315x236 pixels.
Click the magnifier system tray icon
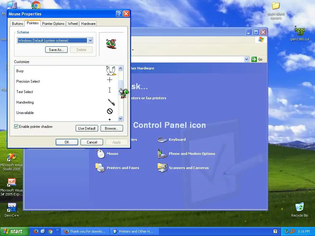(x=292, y=231)
